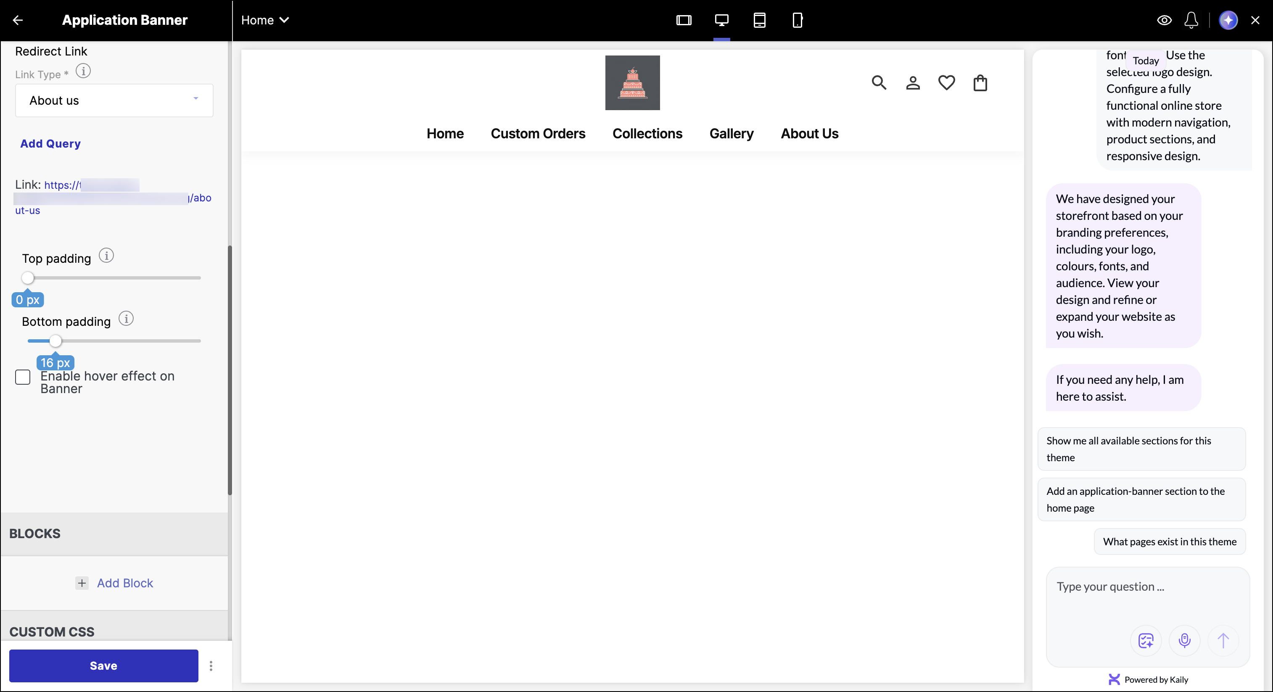
Task: Open the wishlist heart icon
Action: click(946, 82)
